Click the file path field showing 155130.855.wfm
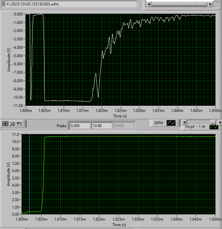The width and height of the screenshot is (222, 229). coord(71,4)
